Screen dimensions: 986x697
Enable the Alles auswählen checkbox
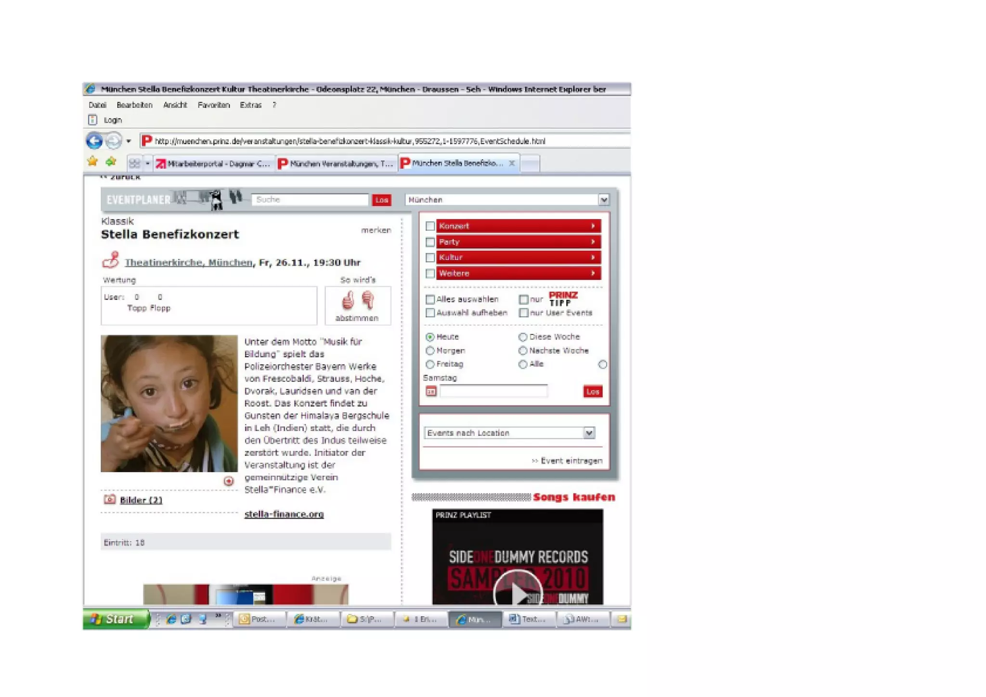tap(430, 299)
